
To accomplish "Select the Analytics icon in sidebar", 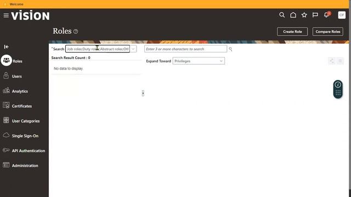I will coord(6,90).
